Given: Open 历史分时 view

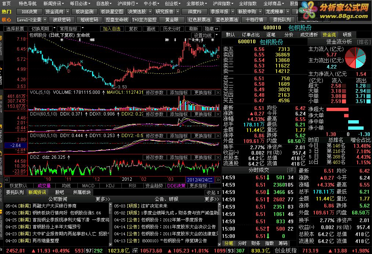Looking at the screenshot, I should click(x=172, y=29).
